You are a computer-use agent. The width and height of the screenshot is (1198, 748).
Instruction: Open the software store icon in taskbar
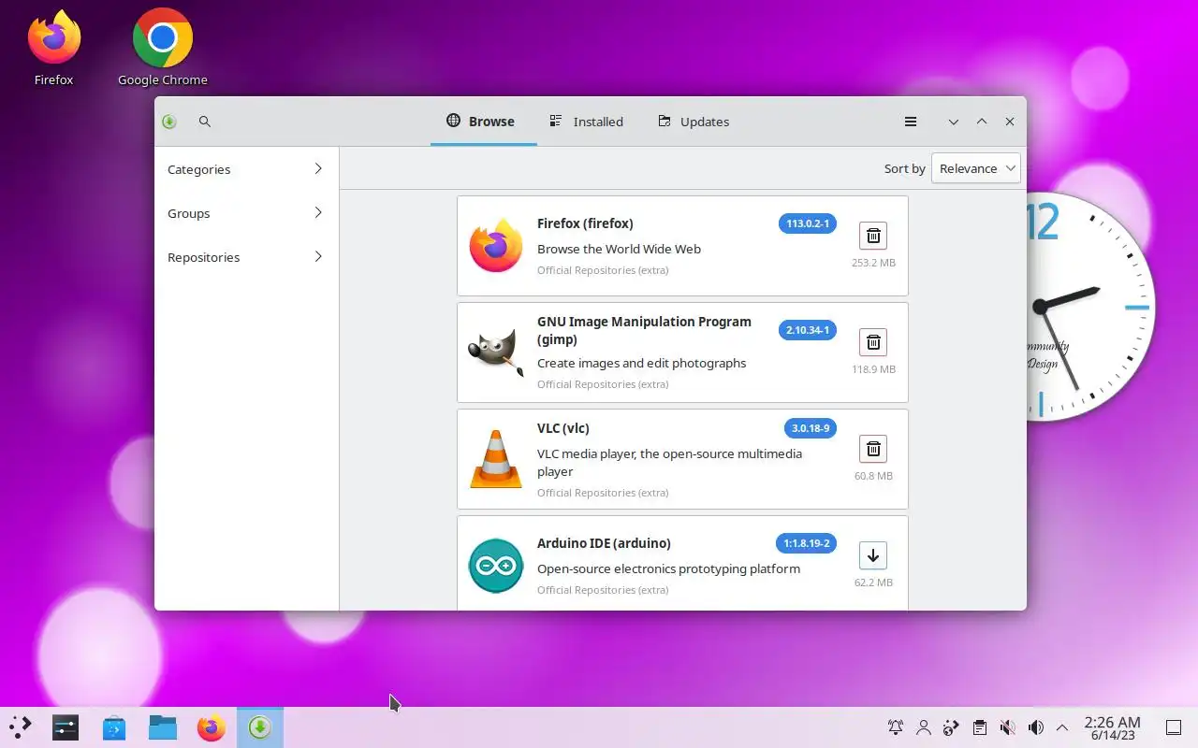coord(114,727)
